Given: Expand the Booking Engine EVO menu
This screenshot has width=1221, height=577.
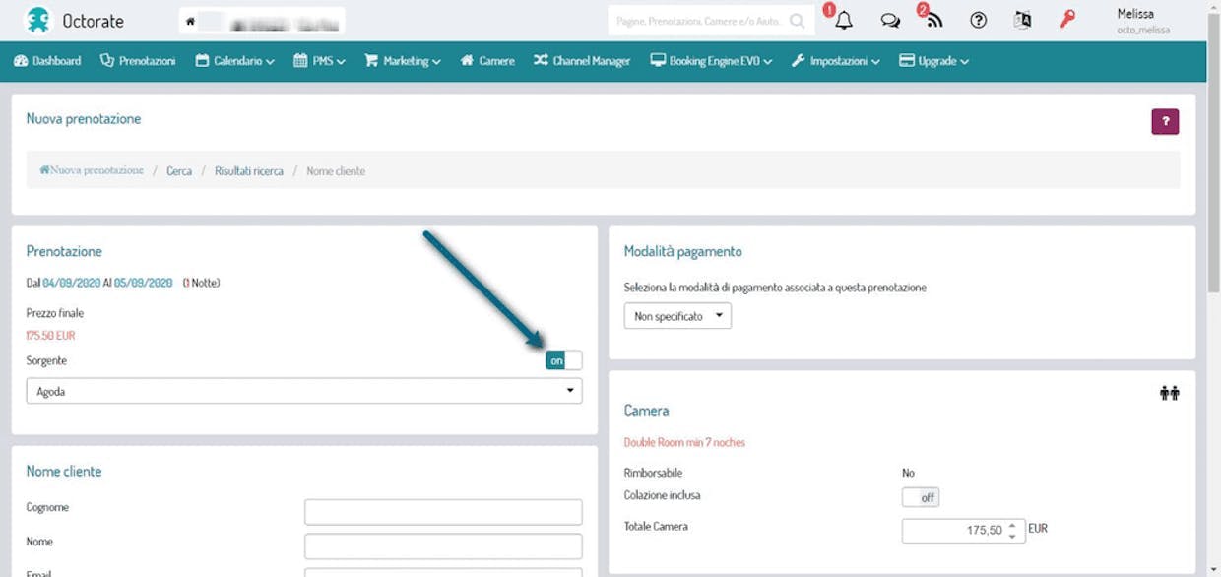Looking at the screenshot, I should tap(711, 61).
